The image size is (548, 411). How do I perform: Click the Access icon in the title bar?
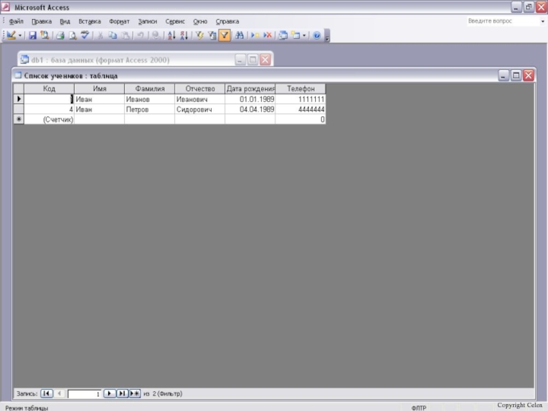5,7
